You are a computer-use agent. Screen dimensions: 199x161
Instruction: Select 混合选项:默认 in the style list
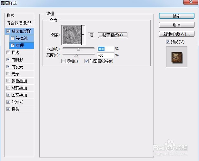point(19,24)
